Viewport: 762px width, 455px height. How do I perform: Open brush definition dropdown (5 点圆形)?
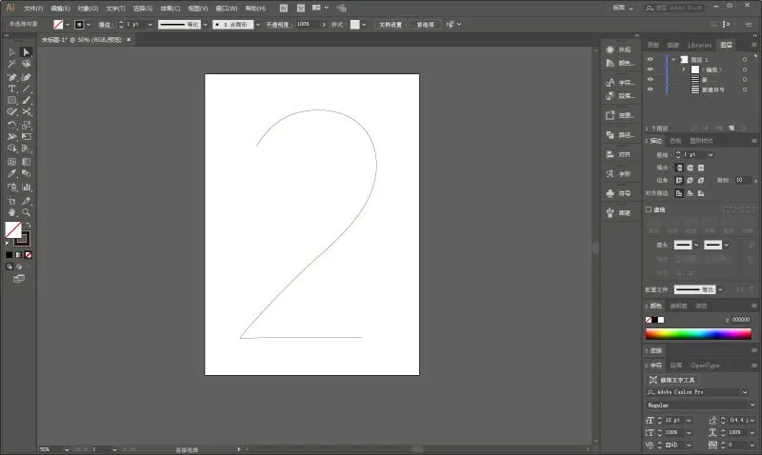click(257, 25)
